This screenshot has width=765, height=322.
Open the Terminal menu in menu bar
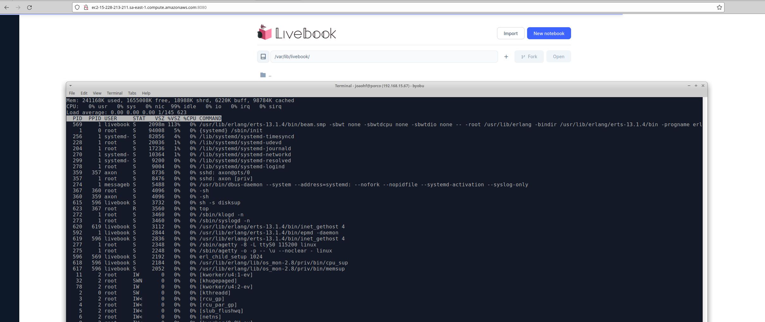[115, 93]
